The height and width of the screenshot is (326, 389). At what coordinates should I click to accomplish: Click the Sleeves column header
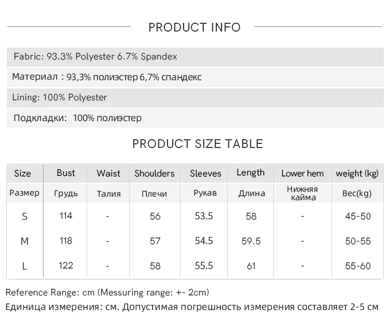[205, 173]
